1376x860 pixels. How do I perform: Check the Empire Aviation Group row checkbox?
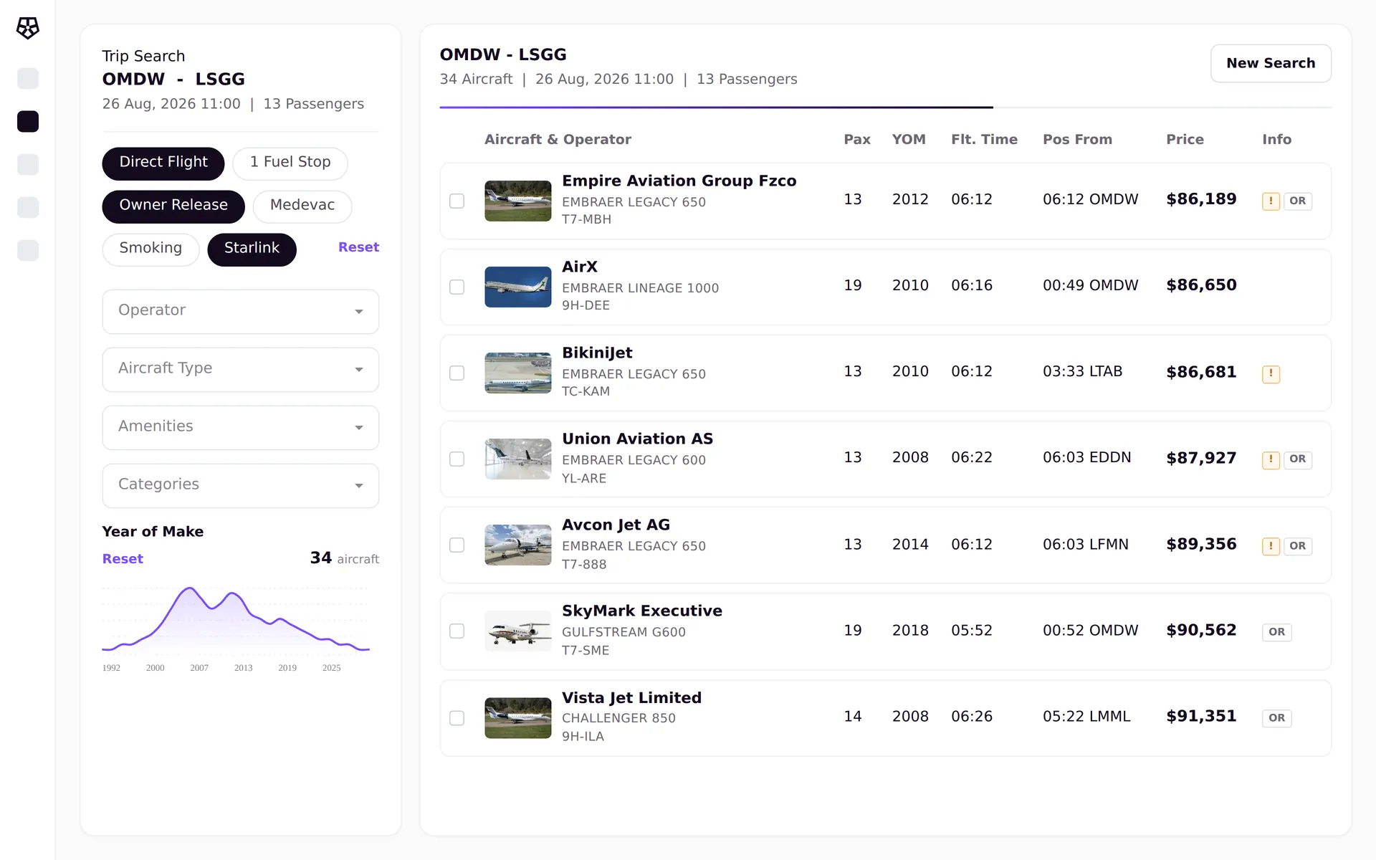click(457, 201)
